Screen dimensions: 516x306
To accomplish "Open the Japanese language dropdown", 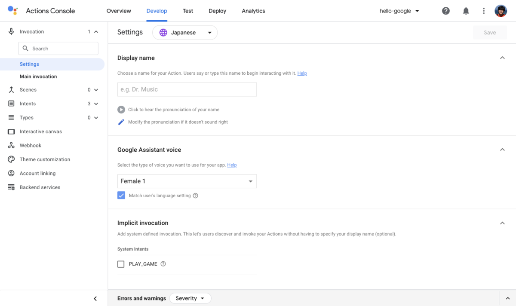I will coord(185,33).
